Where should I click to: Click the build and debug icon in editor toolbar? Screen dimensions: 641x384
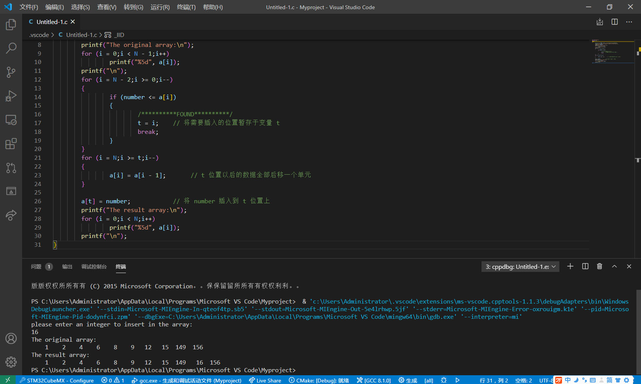click(600, 22)
